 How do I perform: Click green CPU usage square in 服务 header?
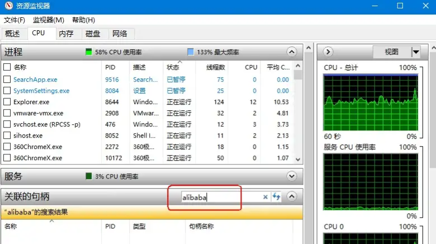click(88, 176)
